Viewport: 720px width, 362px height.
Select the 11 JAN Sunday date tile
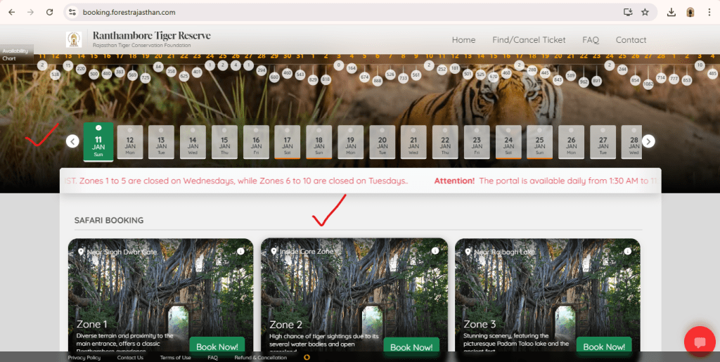98,141
